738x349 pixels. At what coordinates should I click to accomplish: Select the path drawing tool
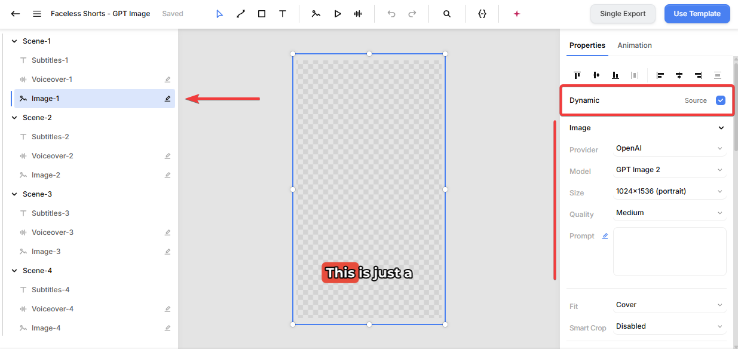[241, 14]
